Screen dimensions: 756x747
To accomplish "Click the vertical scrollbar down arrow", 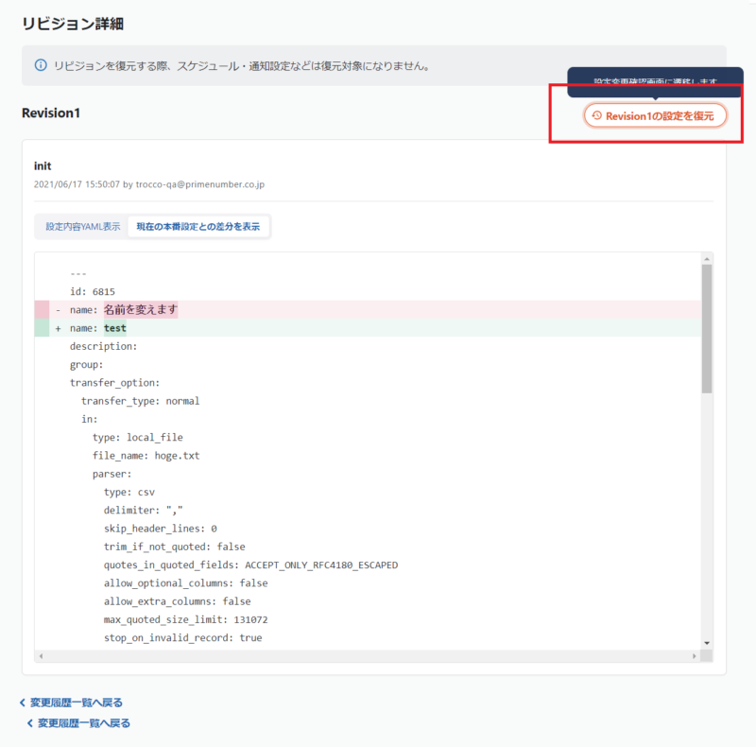I will click(x=707, y=643).
